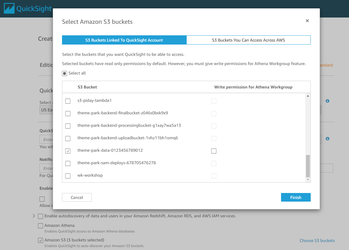The height and width of the screenshot is (250, 349).
Task: Check theme-park-backend-finalbucket-z046s0bxk9x9 bucket
Action: click(x=68, y=113)
